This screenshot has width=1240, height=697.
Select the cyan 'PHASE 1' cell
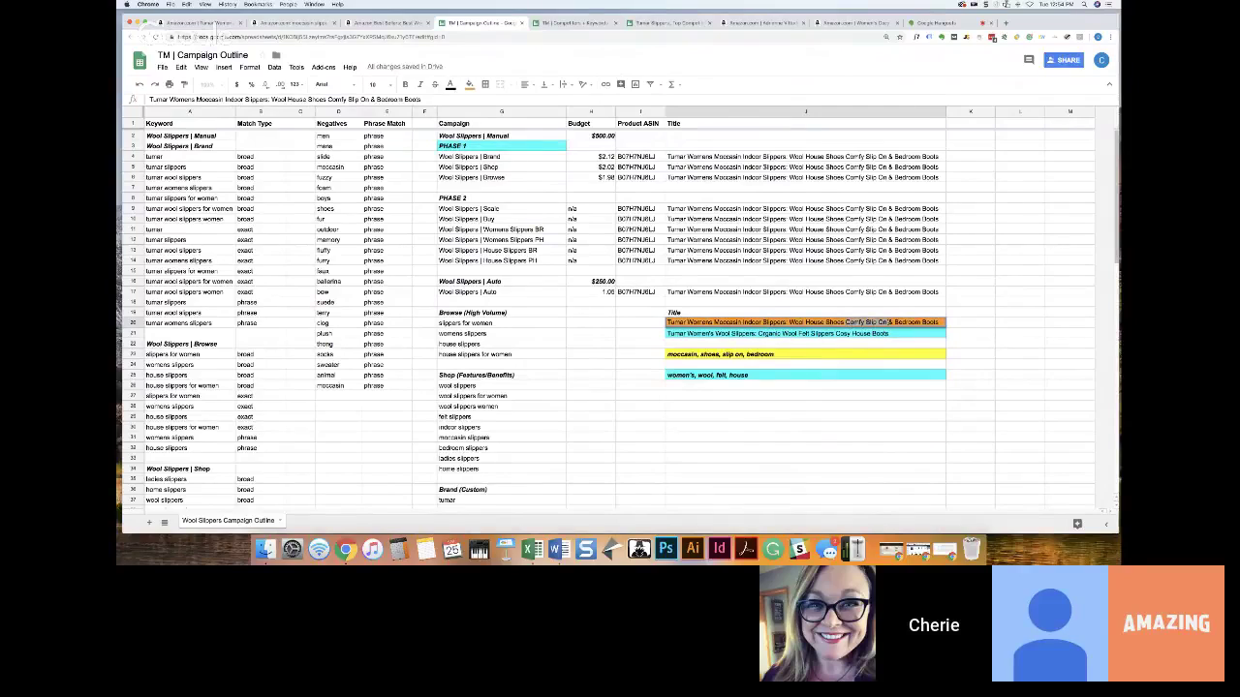[x=502, y=146]
